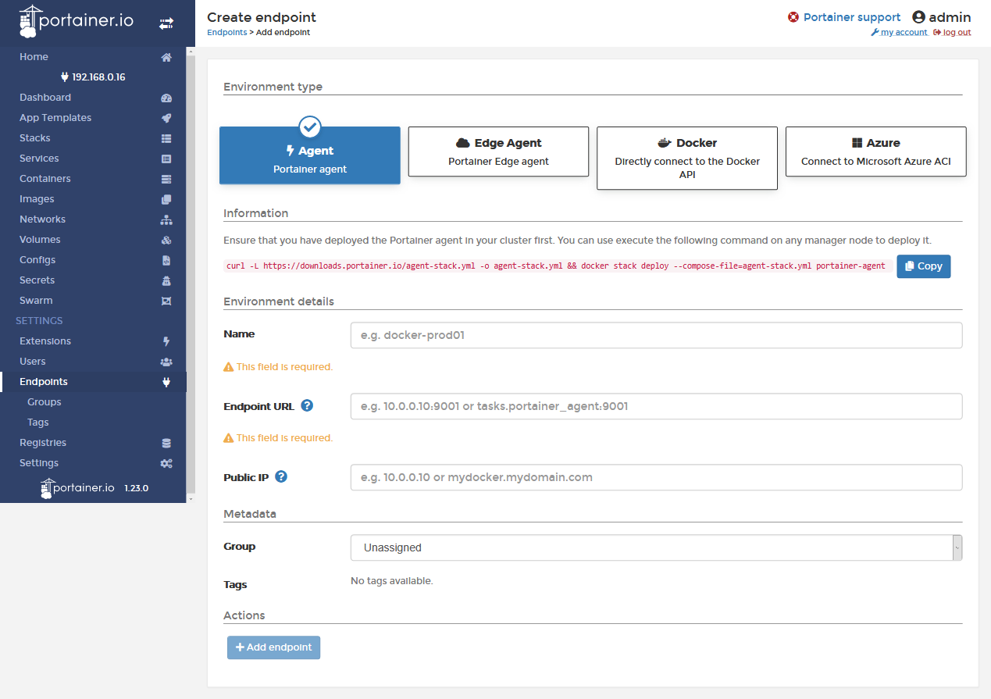
Task: Select the Edge Agent environment type
Action: (x=498, y=152)
